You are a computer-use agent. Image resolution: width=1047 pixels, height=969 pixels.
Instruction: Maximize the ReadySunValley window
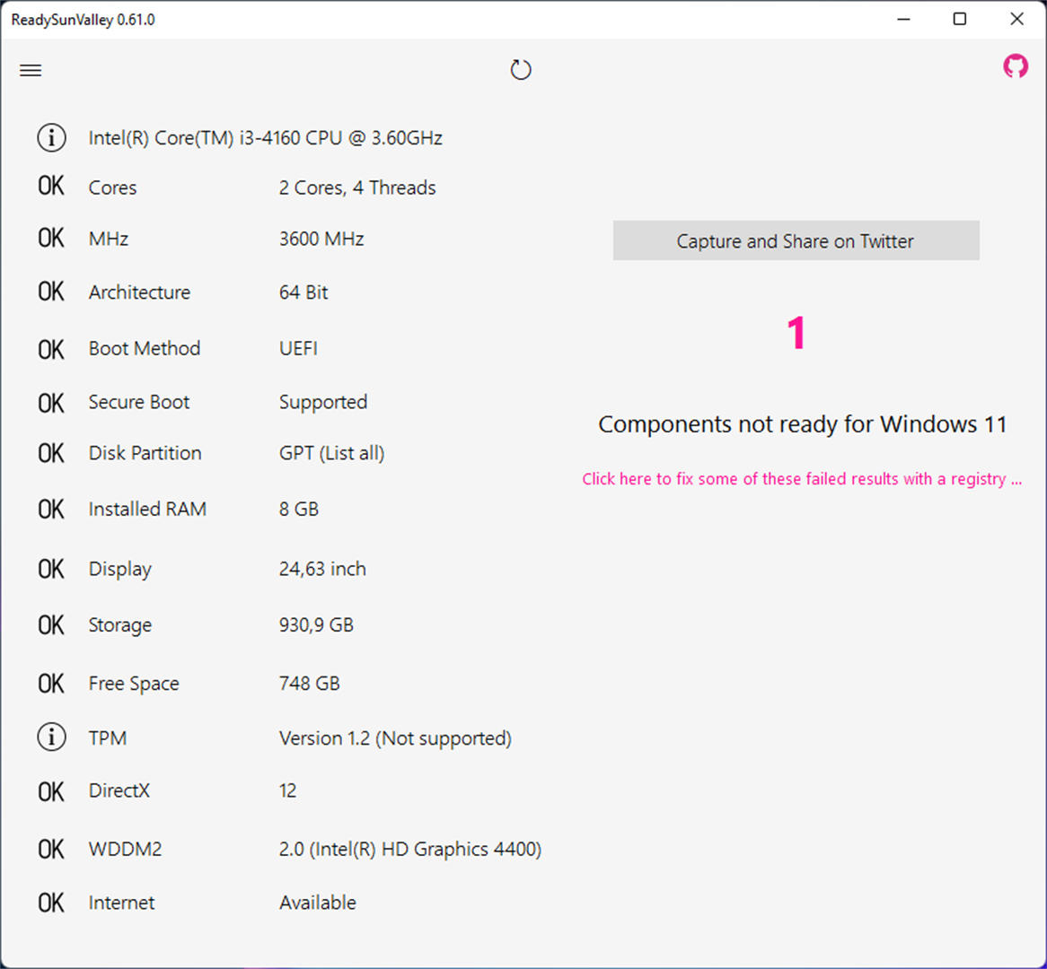point(960,20)
